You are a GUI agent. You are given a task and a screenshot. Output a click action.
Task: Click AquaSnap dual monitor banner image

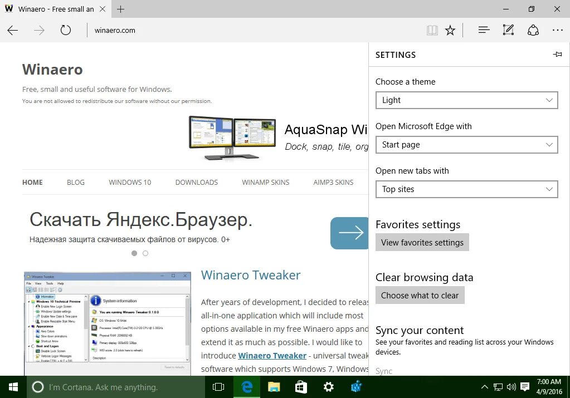pyautogui.click(x=232, y=138)
